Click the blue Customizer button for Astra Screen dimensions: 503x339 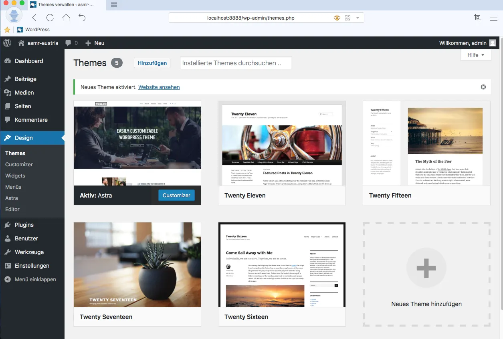click(176, 195)
